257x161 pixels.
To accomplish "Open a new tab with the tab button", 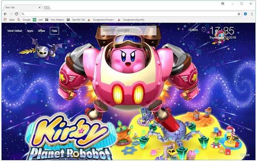I will tap(47, 8).
